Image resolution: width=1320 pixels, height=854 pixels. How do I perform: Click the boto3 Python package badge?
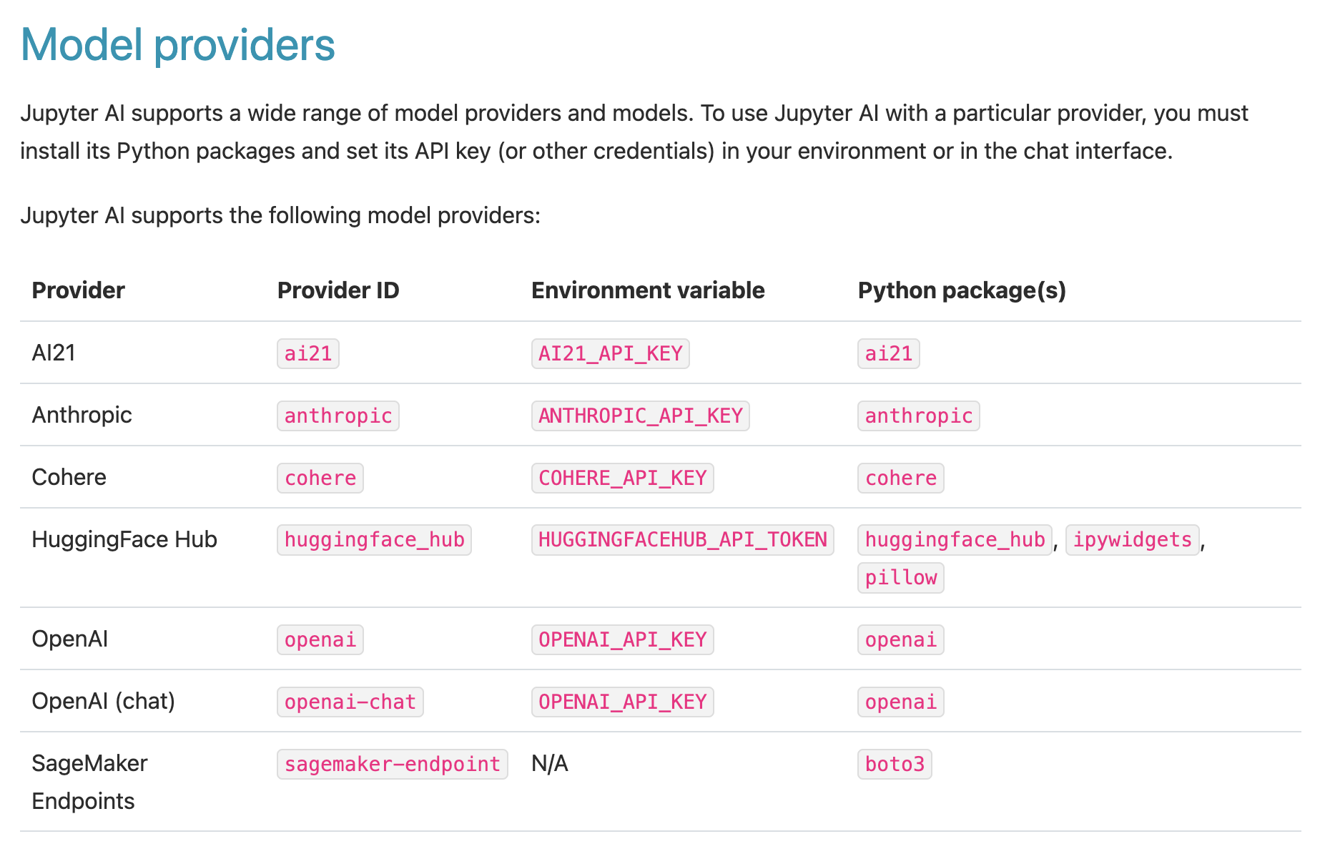coord(894,764)
